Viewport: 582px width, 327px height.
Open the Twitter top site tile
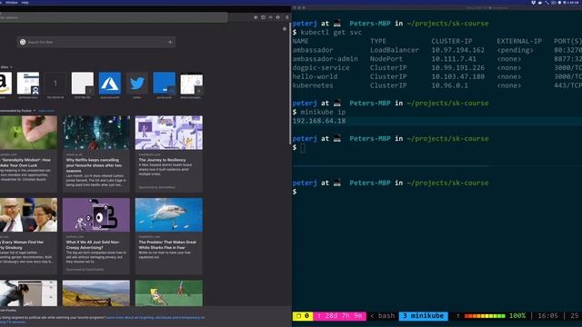[137, 83]
